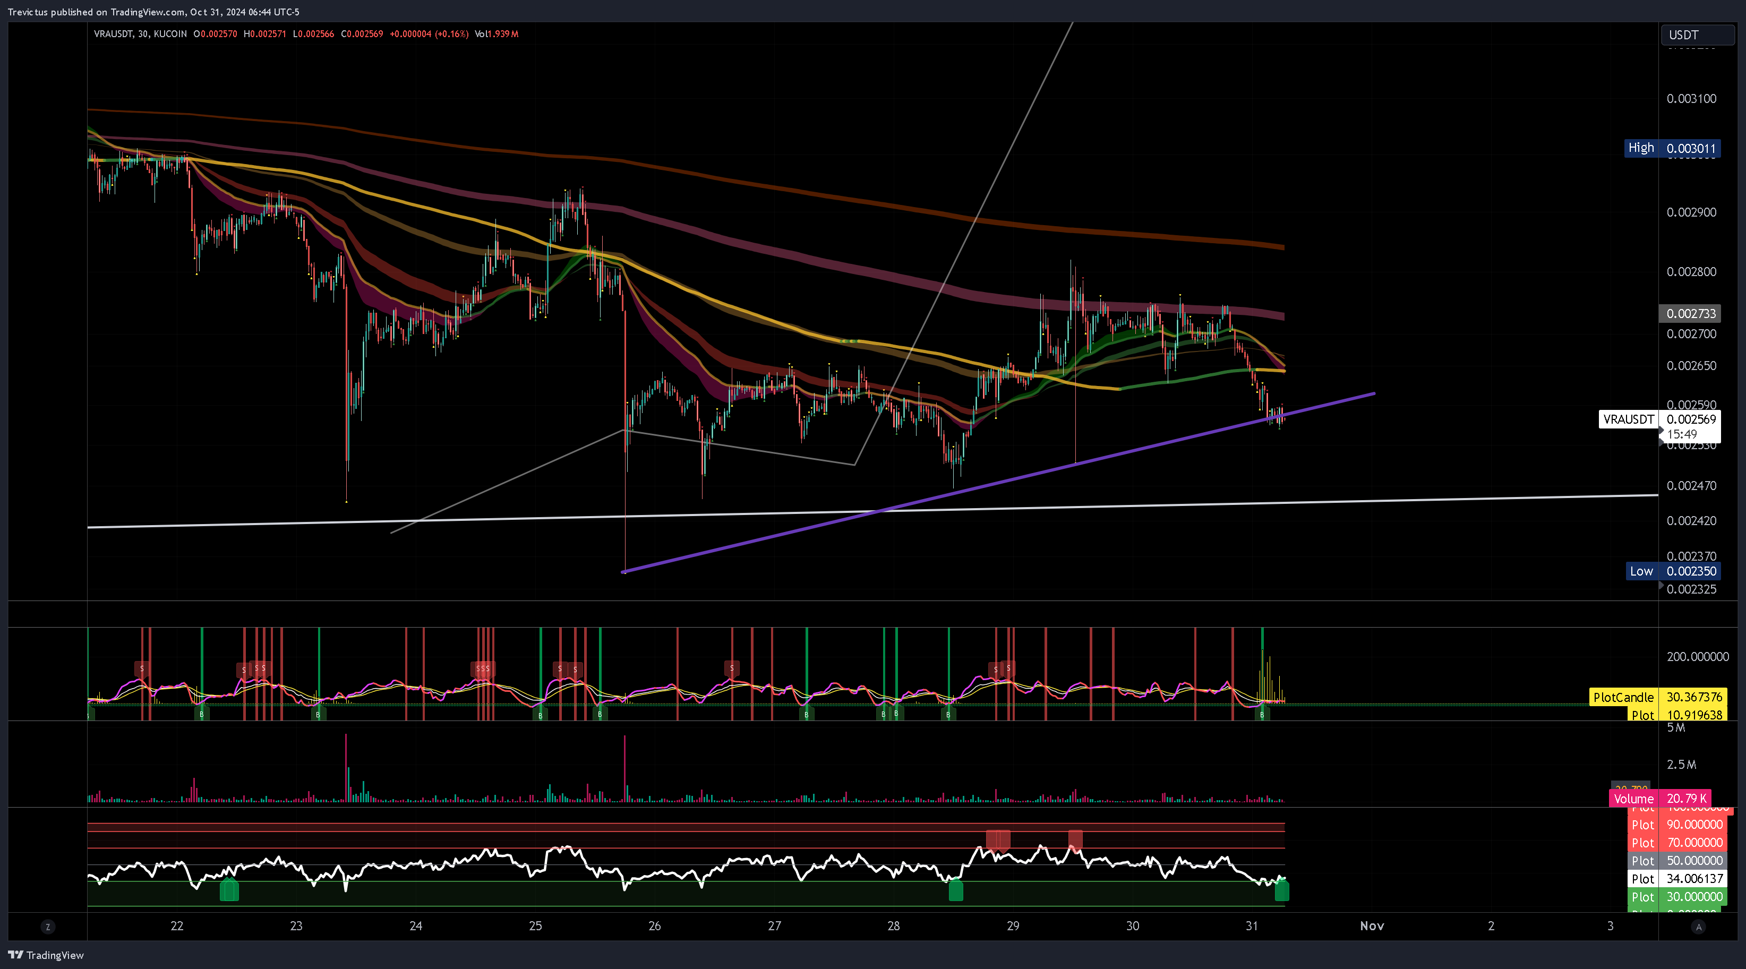Click the Nov label on the time axis
Image resolution: width=1746 pixels, height=969 pixels.
click(1372, 927)
